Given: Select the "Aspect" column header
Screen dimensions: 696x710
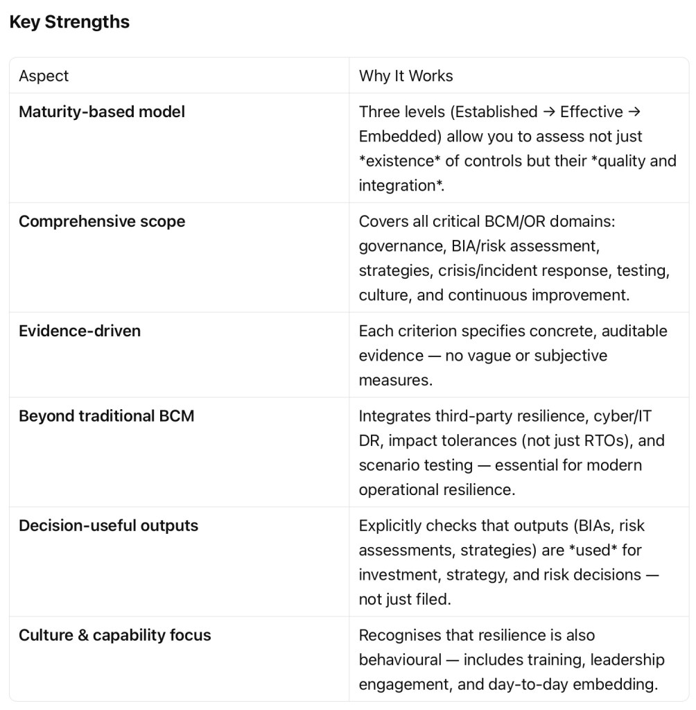Looking at the screenshot, I should (x=44, y=76).
